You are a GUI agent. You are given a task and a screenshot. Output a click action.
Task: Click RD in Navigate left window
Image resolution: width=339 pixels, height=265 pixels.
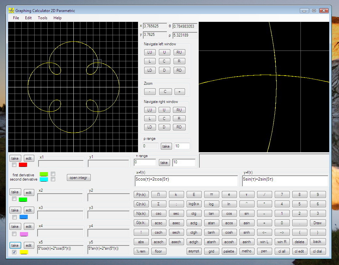coord(179,70)
